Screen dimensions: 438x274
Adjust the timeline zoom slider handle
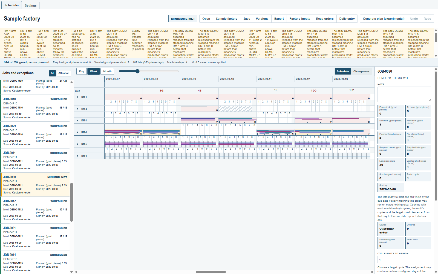(137, 71)
